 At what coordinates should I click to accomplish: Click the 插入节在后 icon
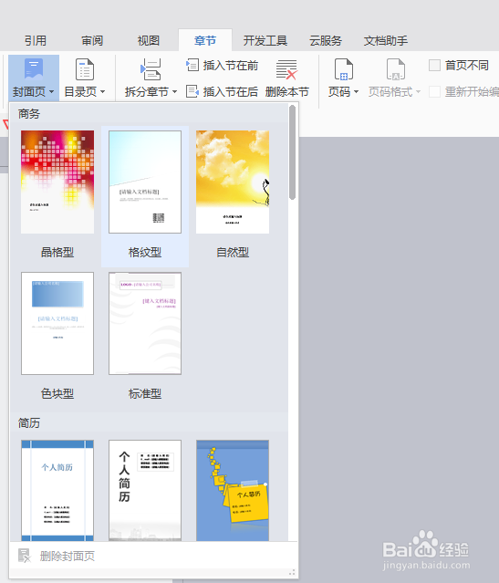click(192, 91)
